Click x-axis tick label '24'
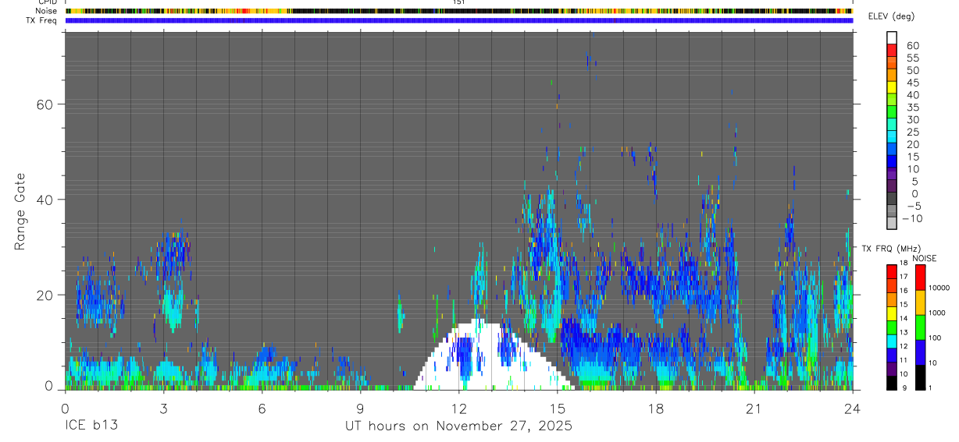Image resolution: width=959 pixels, height=442 pixels. 853,408
